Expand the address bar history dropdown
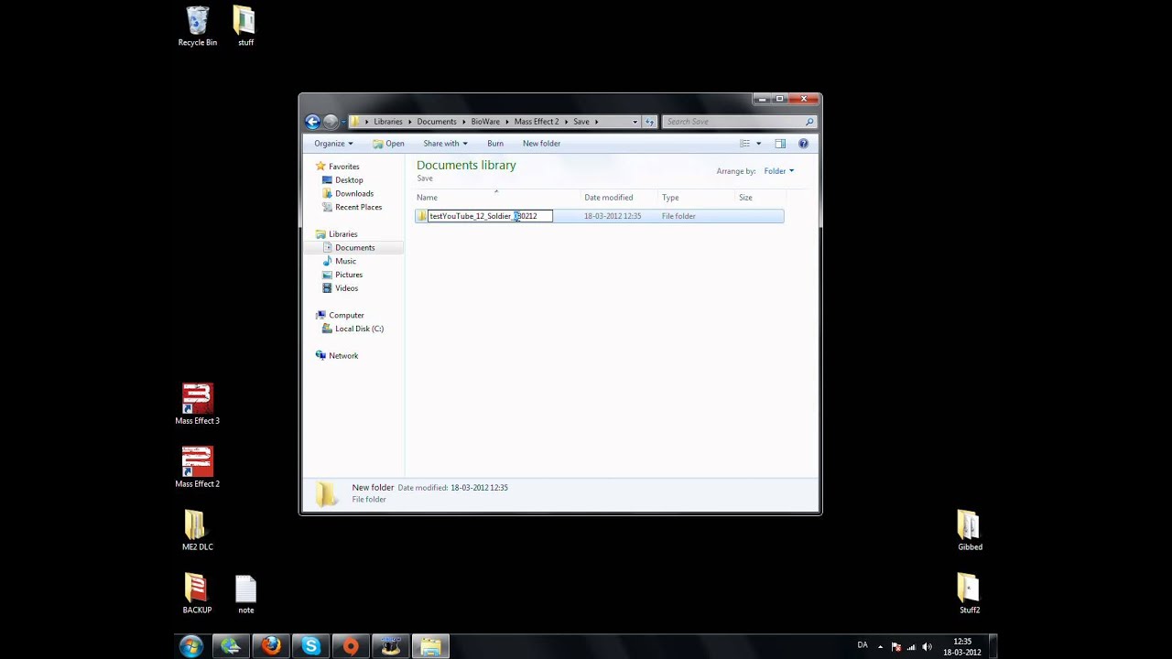The height and width of the screenshot is (659, 1172). coord(635,122)
